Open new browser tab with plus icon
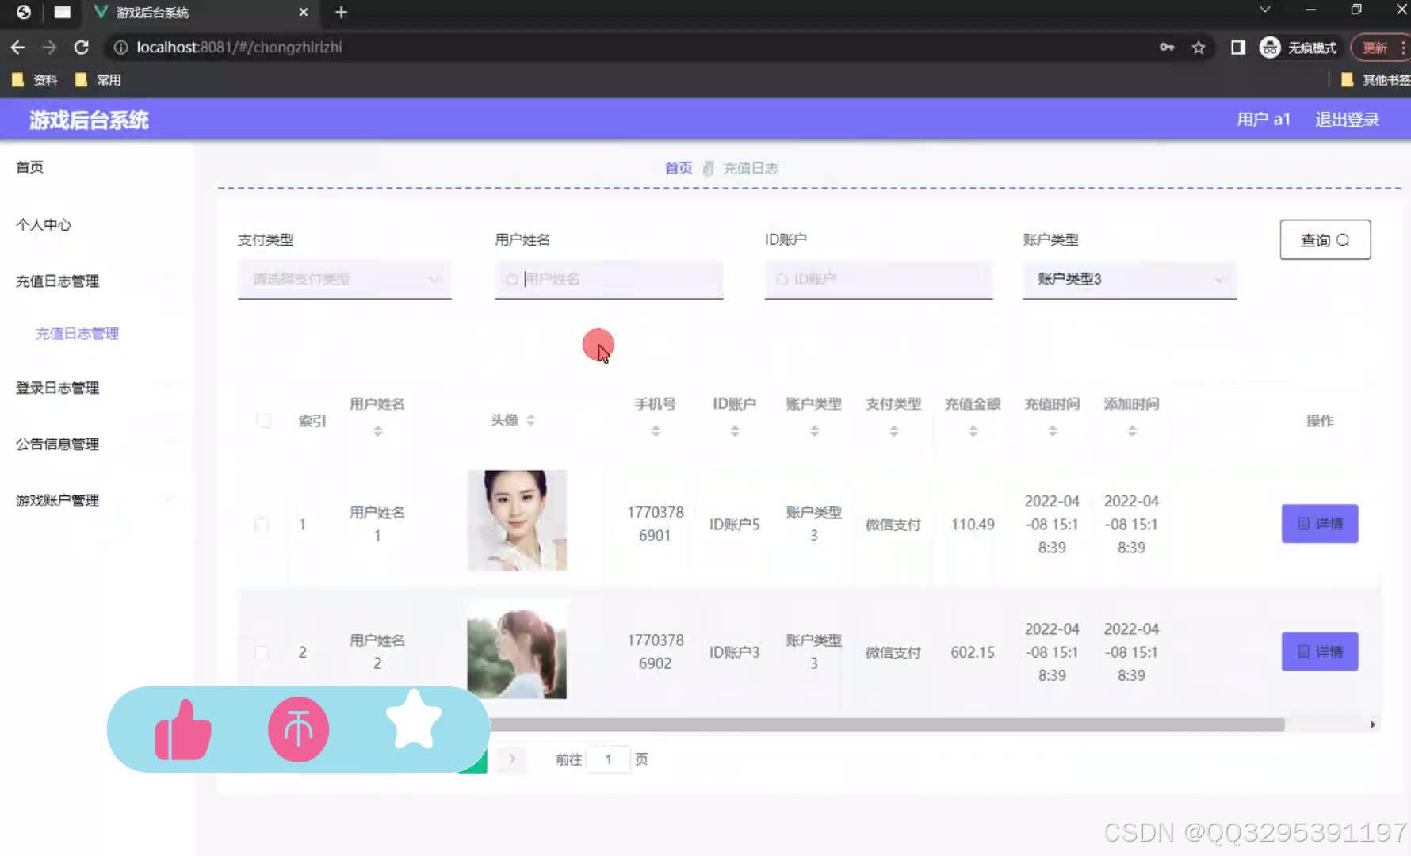 point(341,12)
